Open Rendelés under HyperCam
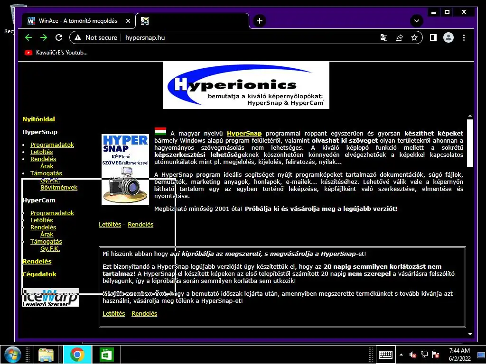This screenshot has height=364, width=486. (43, 227)
